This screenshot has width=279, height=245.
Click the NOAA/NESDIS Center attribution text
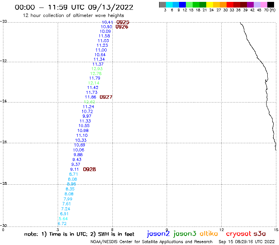(x=152, y=242)
